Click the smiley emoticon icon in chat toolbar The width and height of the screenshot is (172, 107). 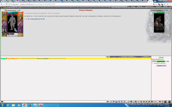(x=128, y=102)
